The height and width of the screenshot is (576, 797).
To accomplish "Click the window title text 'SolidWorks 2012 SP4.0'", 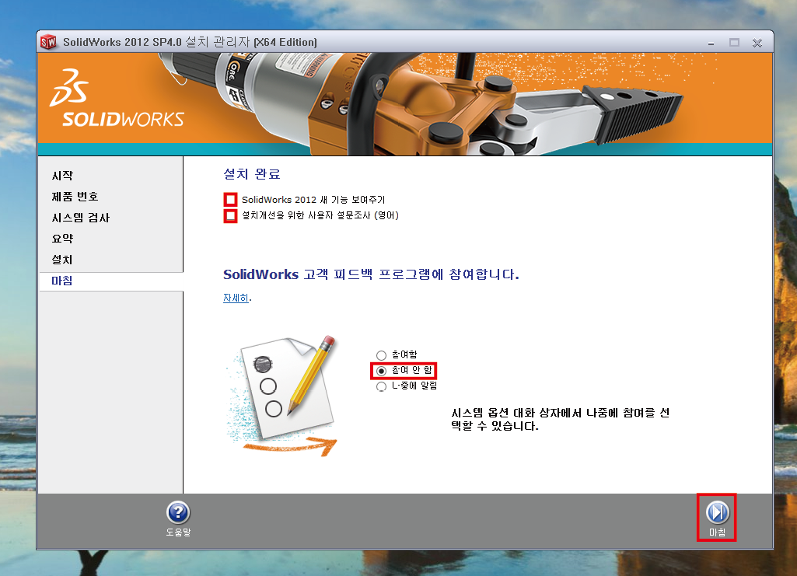I will (122, 42).
